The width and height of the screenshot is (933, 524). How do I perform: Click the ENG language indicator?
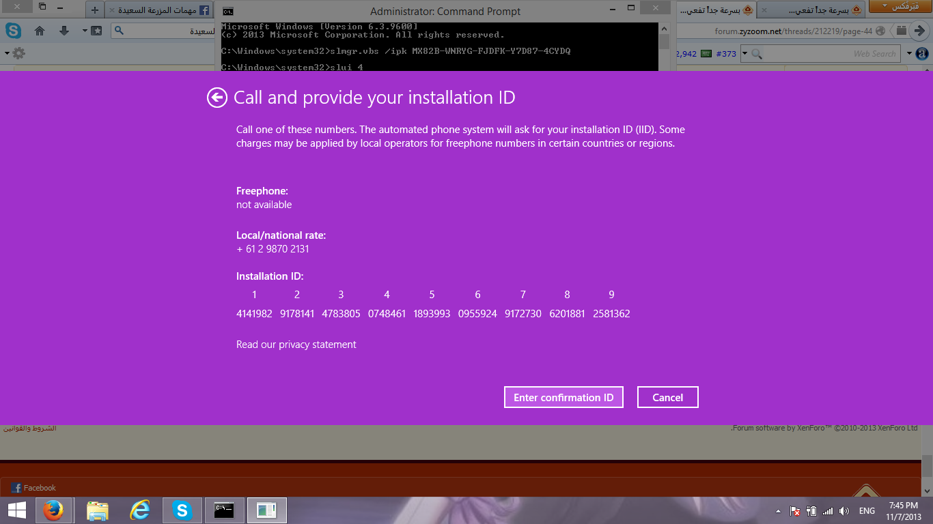click(867, 511)
